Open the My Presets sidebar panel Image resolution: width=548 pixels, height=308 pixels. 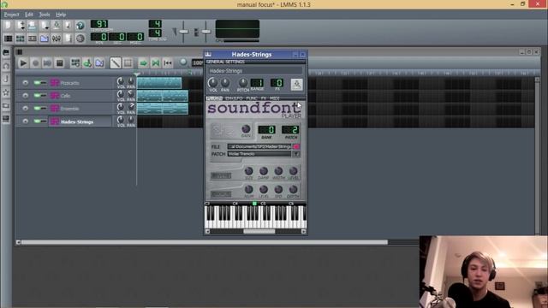click(6, 92)
